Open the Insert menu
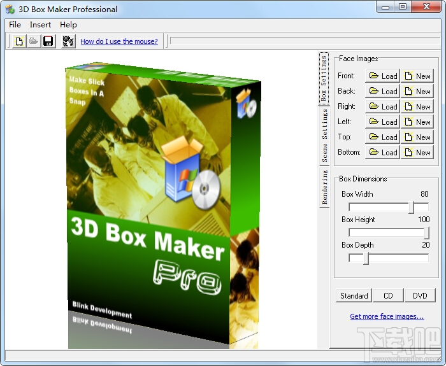446x366 pixels. (x=40, y=25)
